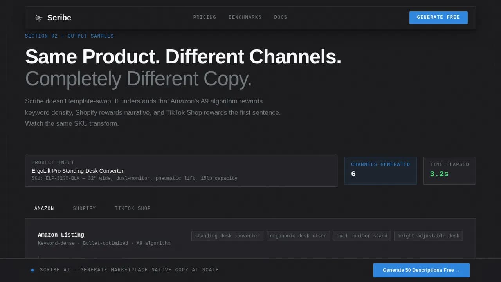Click the 'height adjustable desk' keyword tag
501x282 pixels.
click(x=429, y=236)
